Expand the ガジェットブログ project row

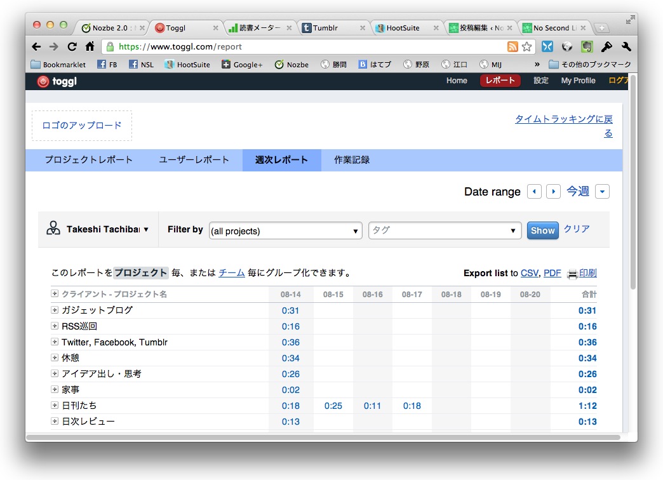[x=55, y=310]
